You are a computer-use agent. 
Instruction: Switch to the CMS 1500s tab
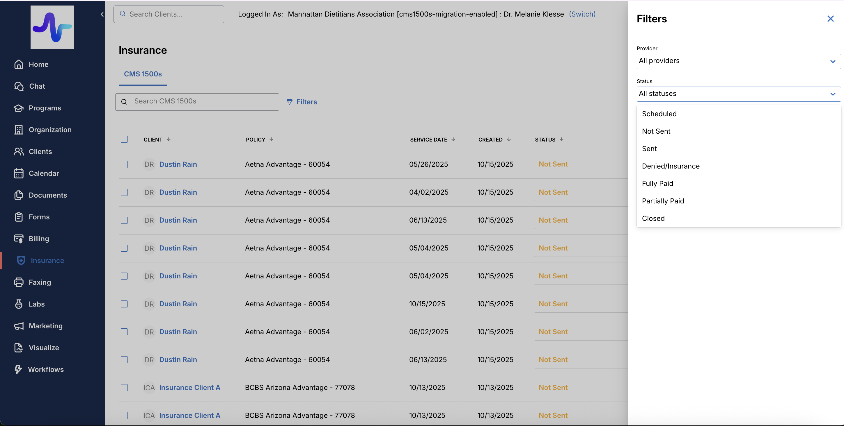143,74
